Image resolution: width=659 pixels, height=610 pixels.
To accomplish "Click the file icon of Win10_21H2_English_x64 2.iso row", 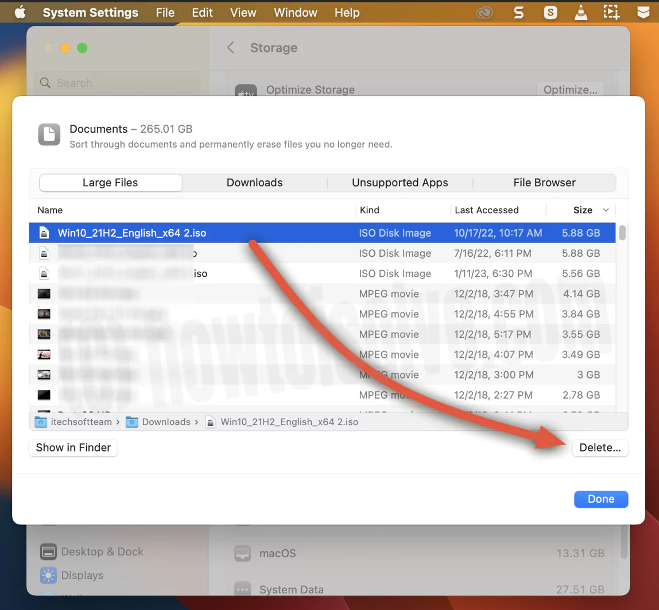I will pos(44,233).
